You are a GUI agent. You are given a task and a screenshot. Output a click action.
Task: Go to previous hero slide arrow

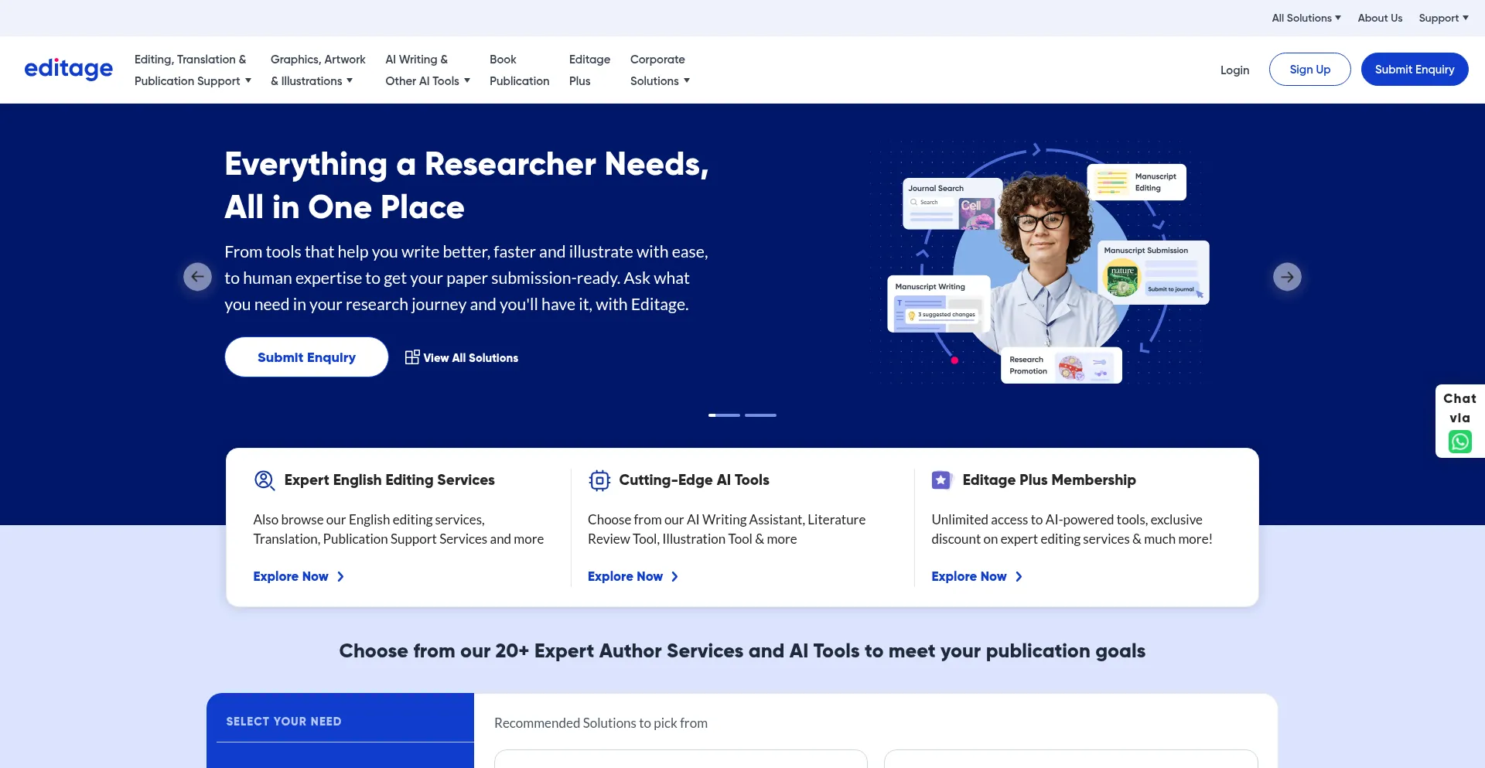[197, 276]
